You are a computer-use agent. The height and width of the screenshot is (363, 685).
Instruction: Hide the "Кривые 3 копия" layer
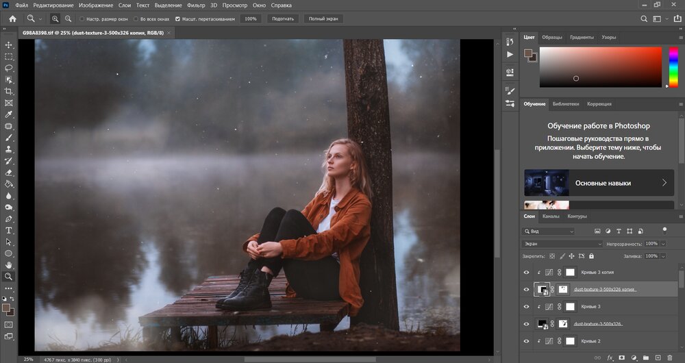(x=526, y=272)
